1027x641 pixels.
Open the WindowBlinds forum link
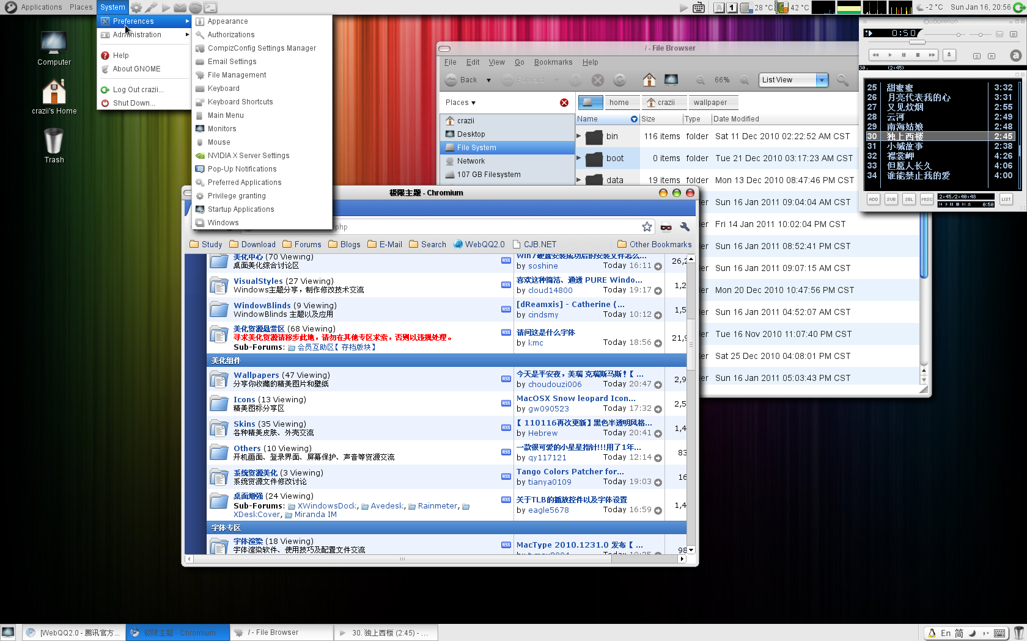tap(262, 306)
